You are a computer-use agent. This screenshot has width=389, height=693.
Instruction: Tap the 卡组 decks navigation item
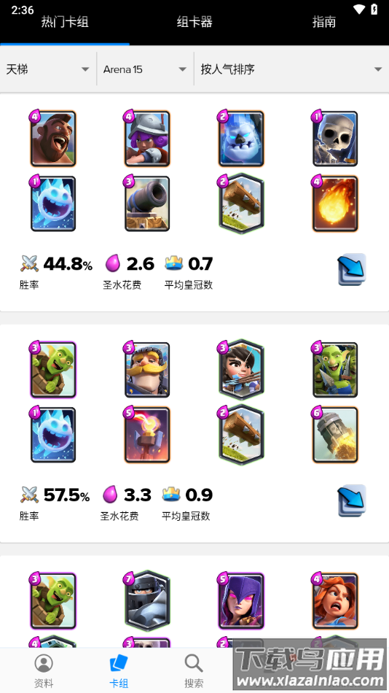[118, 670]
